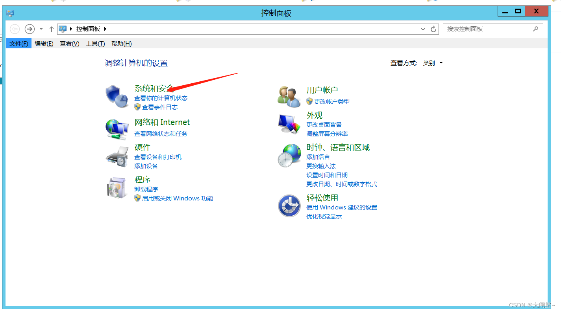Click the UAC shield icon beside 更改帐户类型
The height and width of the screenshot is (312, 561).
pos(309,101)
